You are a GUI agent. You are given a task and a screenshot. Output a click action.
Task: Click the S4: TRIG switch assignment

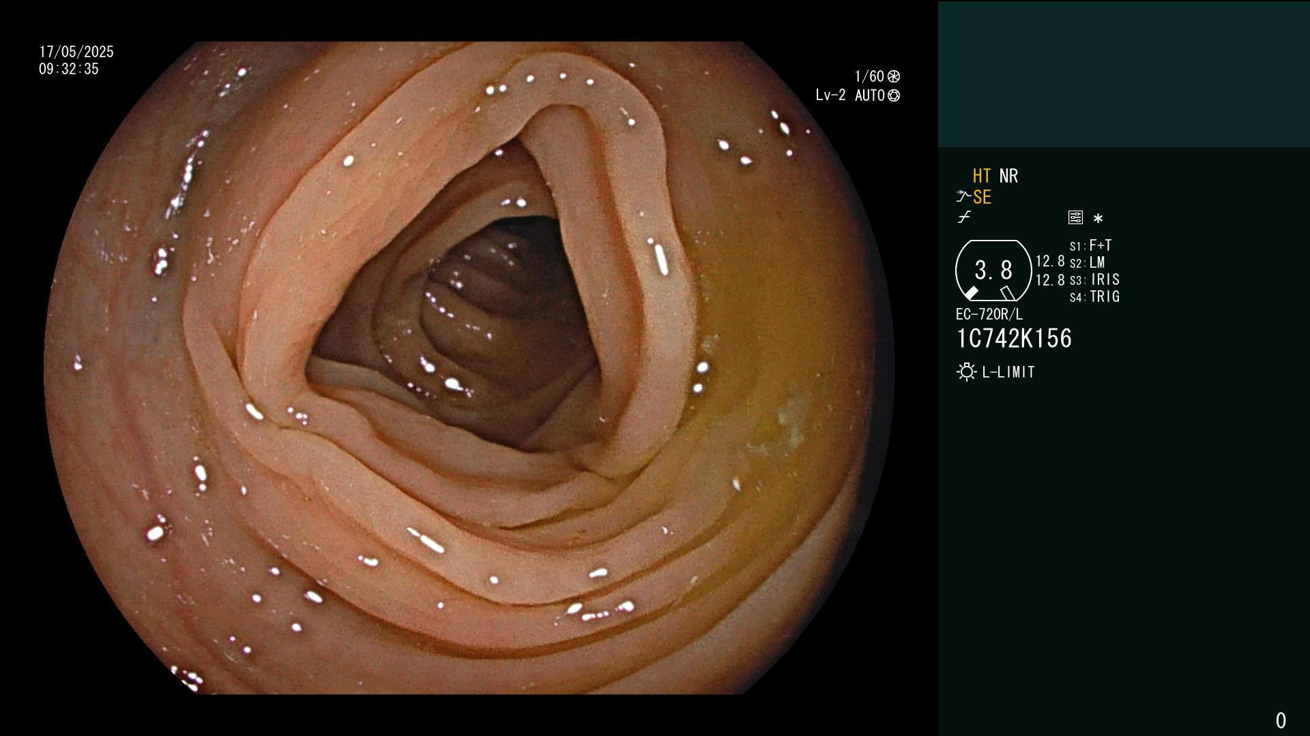coord(1095,297)
